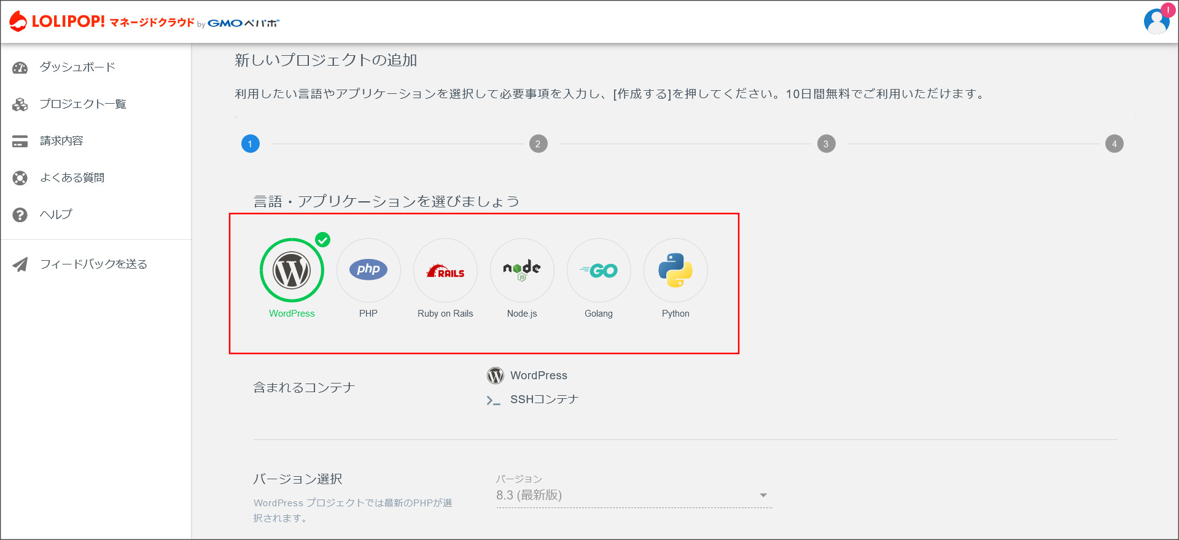Click the billing card icon
Image resolution: width=1179 pixels, height=540 pixels.
(x=20, y=141)
